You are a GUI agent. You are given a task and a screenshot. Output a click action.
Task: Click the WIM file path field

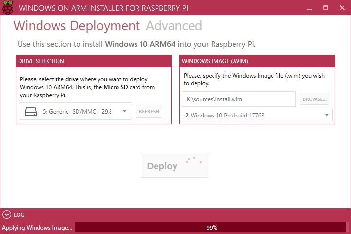click(238, 99)
